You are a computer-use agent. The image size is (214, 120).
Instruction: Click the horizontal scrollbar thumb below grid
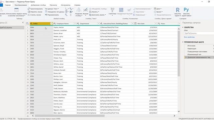point(70,116)
